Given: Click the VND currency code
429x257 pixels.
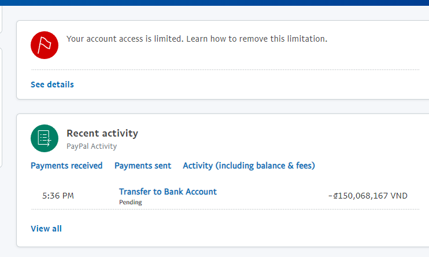Looking at the screenshot, I should [399, 196].
